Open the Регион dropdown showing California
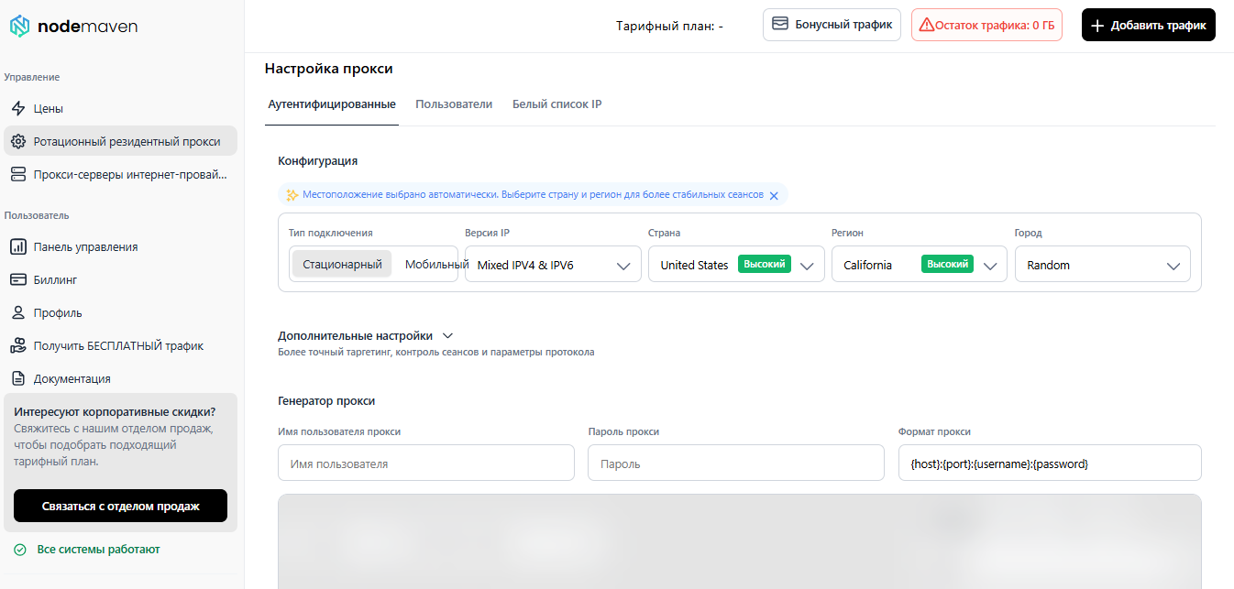1234x589 pixels. coord(920,265)
